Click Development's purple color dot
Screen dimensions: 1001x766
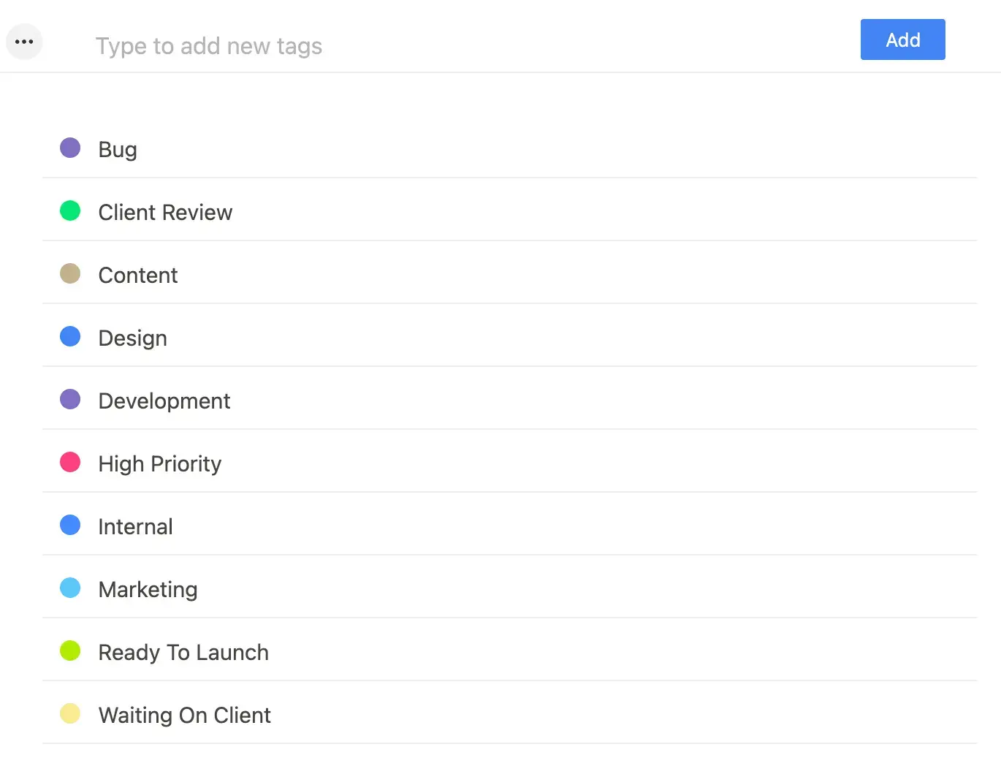pos(70,400)
